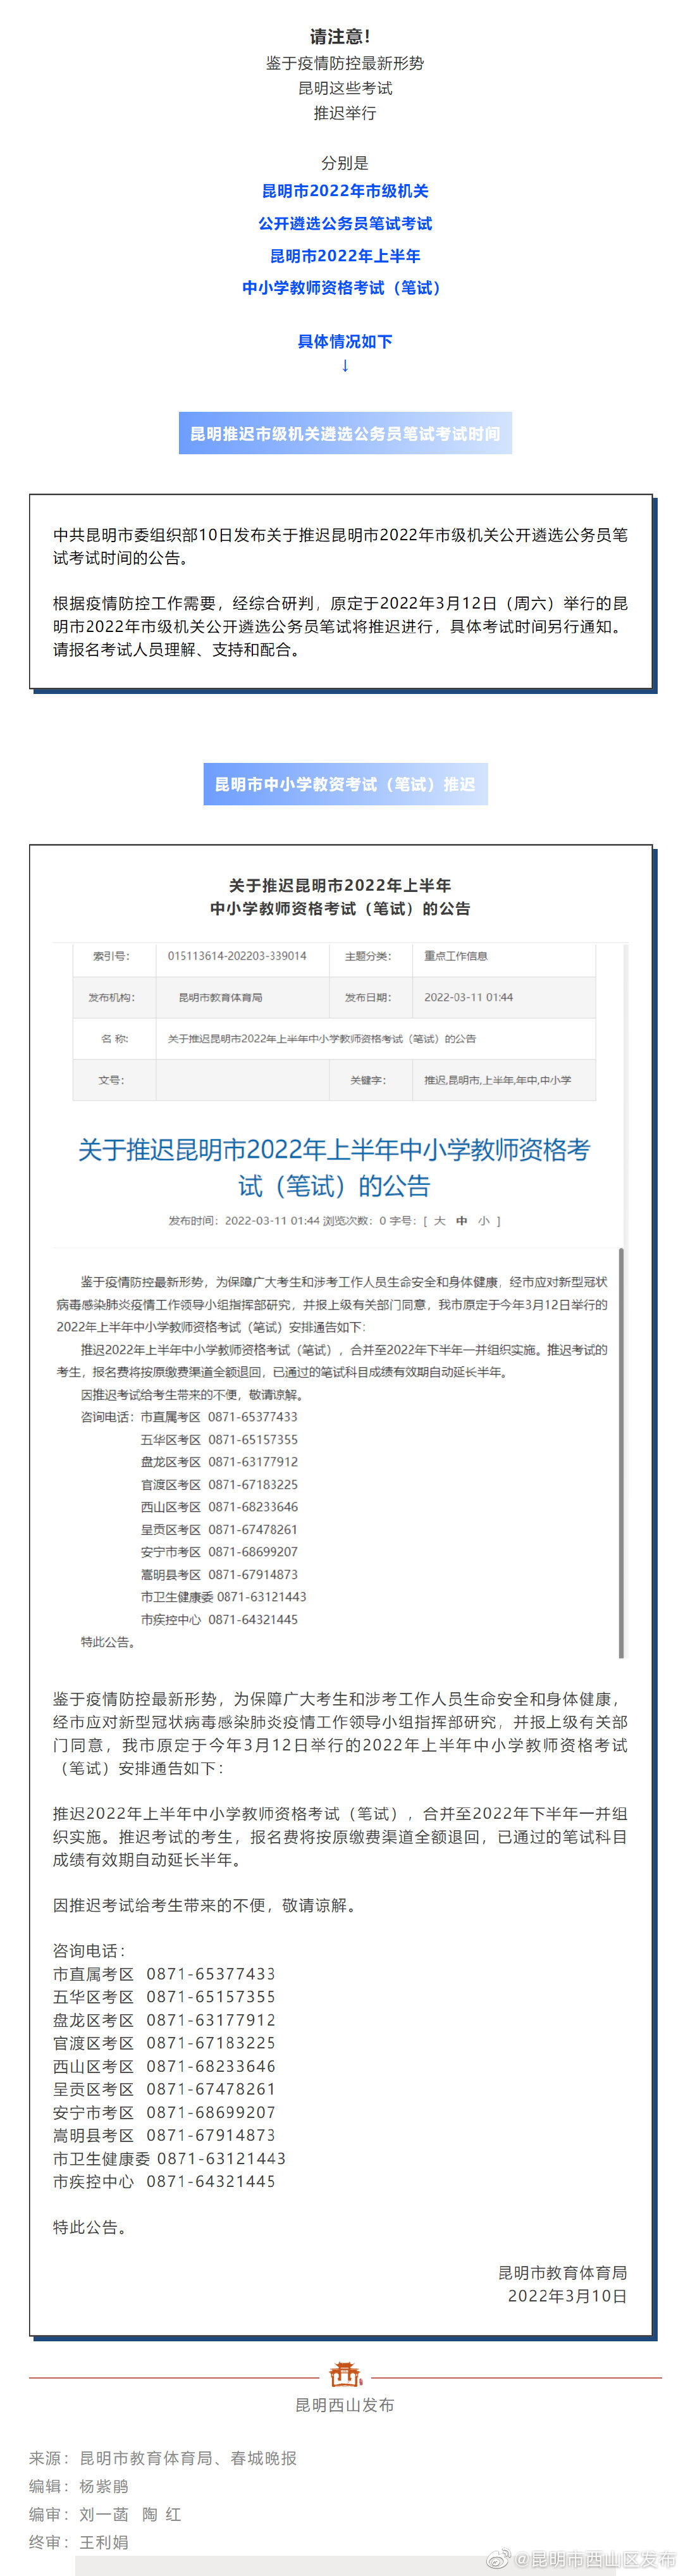The height and width of the screenshot is (2576, 683).
Task: Click the text 具体情况如下
Action: (x=345, y=341)
